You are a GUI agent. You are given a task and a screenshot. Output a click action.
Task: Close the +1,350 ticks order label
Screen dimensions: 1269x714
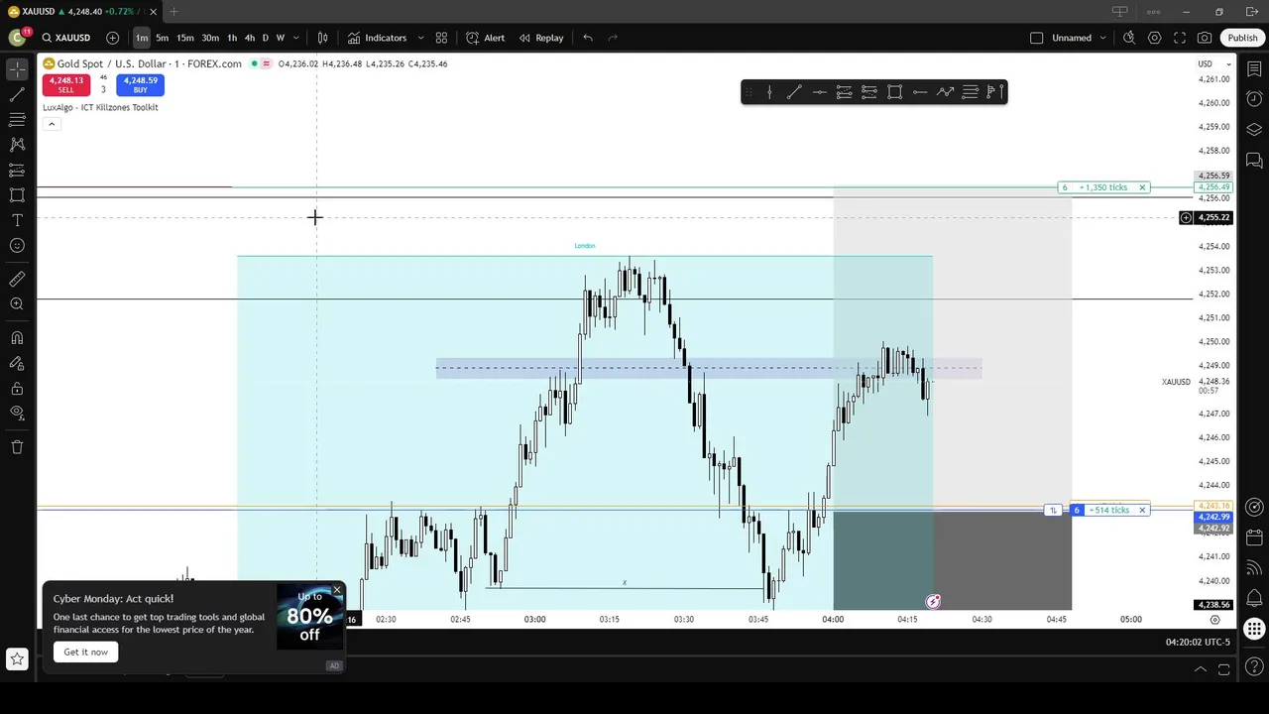pos(1142,187)
